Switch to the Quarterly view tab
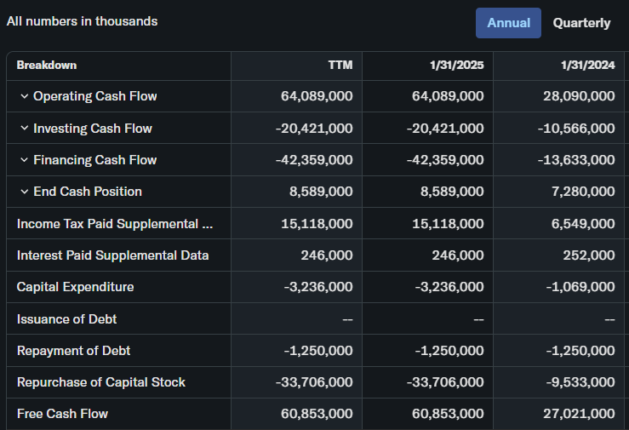The width and height of the screenshot is (629, 430). 581,23
